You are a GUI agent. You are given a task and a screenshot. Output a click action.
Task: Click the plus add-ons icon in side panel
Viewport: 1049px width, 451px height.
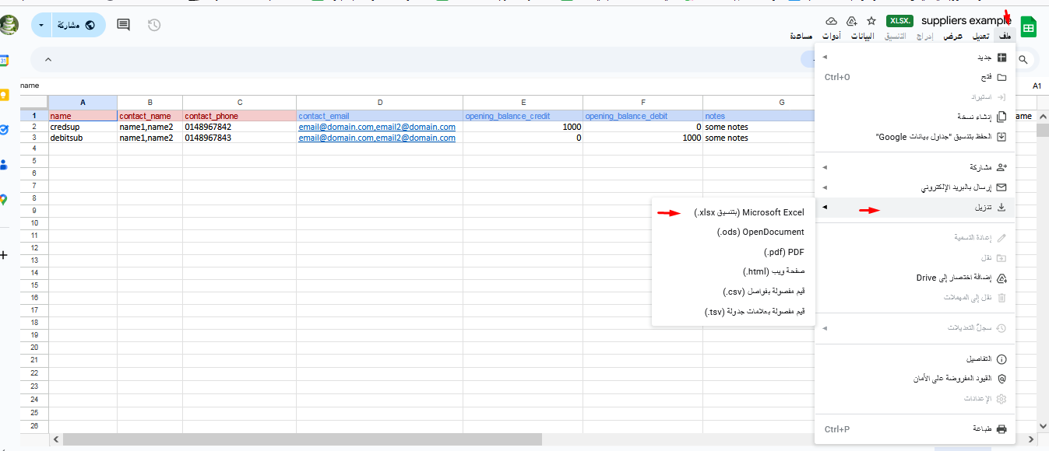[x=4, y=255]
